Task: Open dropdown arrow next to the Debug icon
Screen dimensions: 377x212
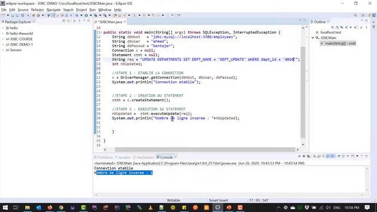Action: [81, 15]
